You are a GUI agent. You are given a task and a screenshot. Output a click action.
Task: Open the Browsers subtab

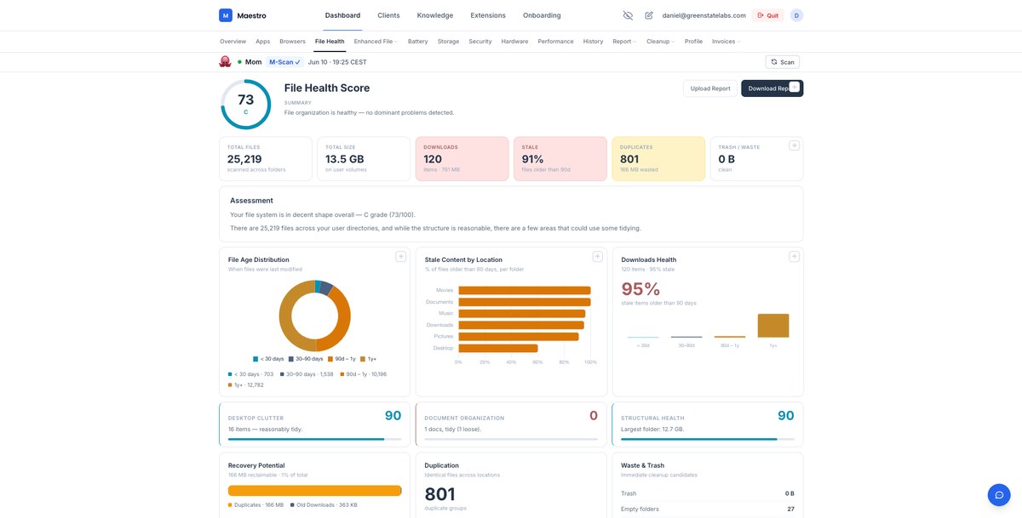pyautogui.click(x=292, y=42)
